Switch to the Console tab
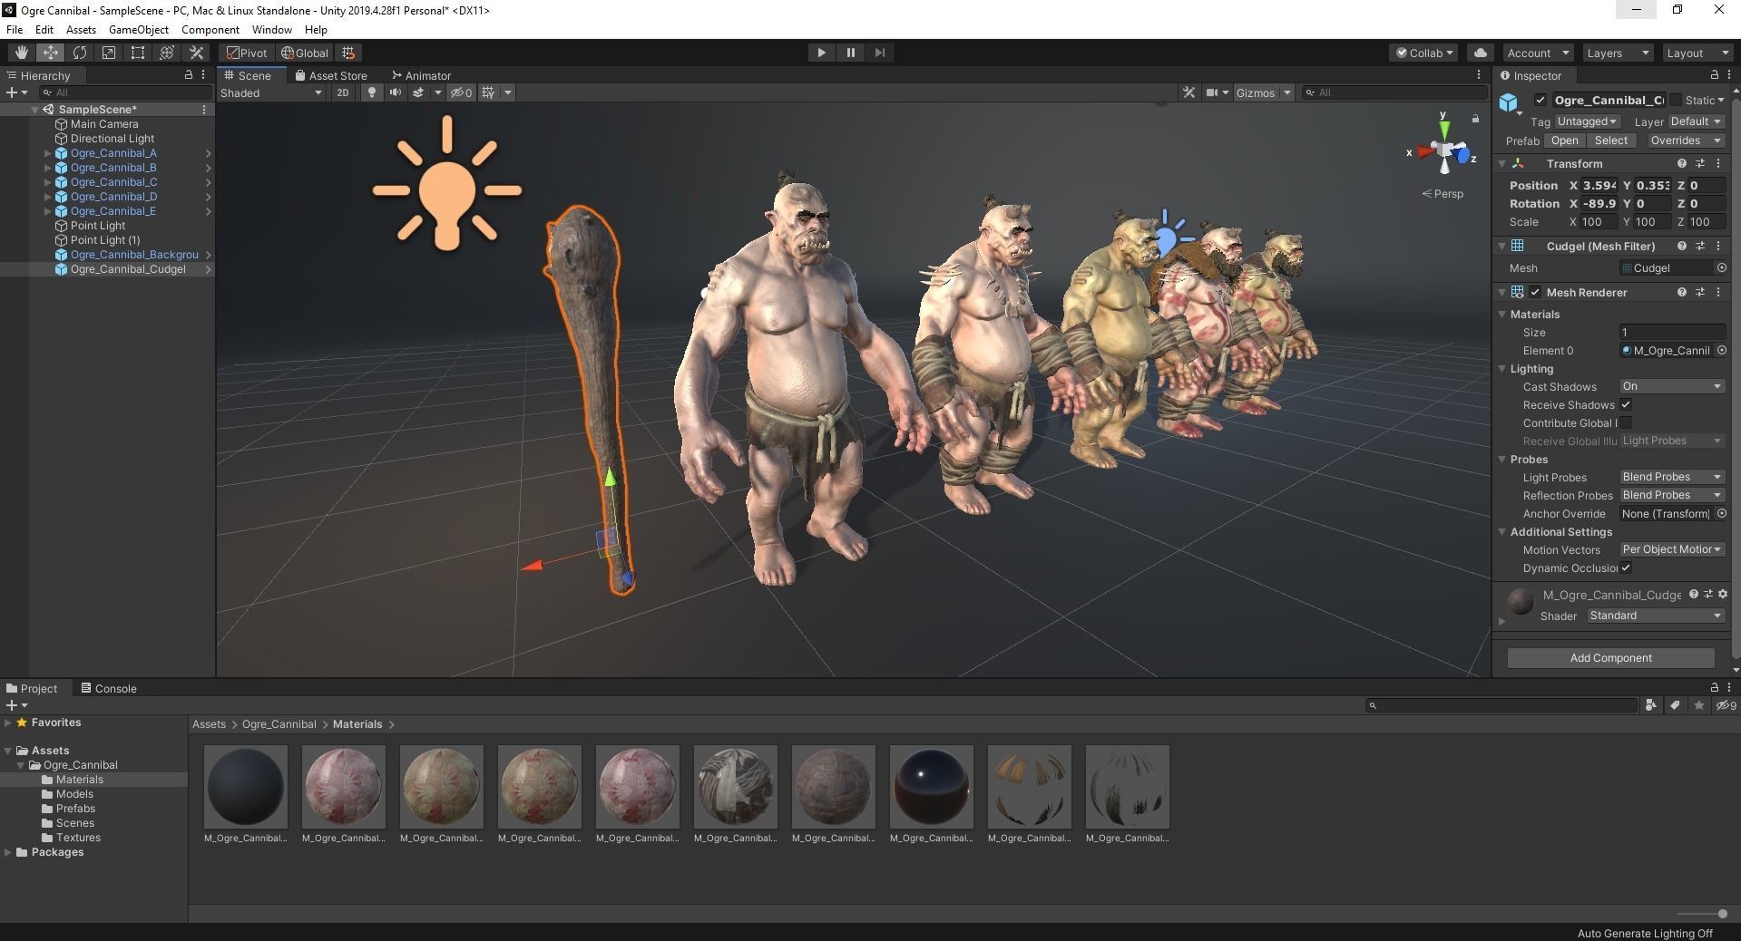 [x=109, y=688]
